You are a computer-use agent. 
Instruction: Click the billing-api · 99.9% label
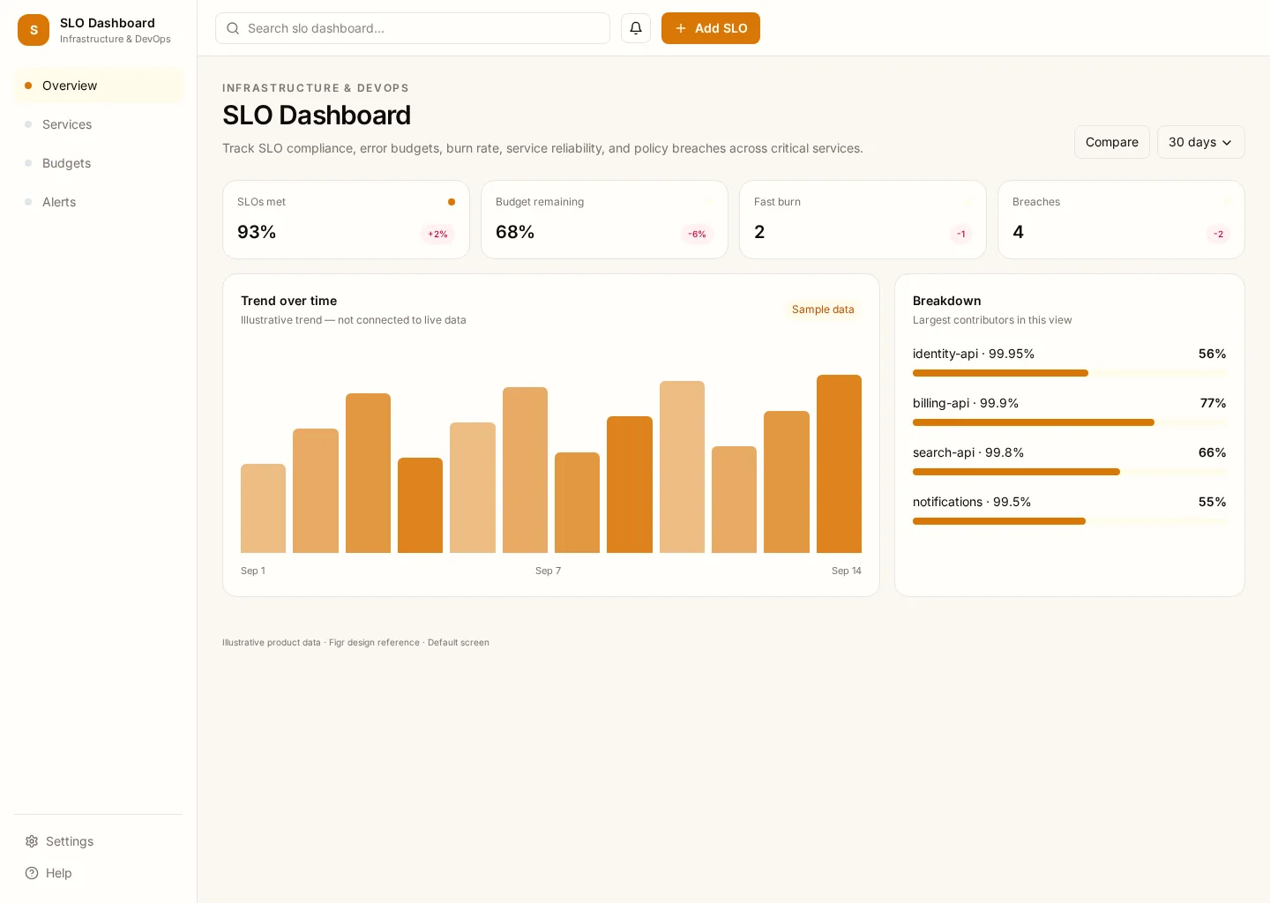click(966, 403)
